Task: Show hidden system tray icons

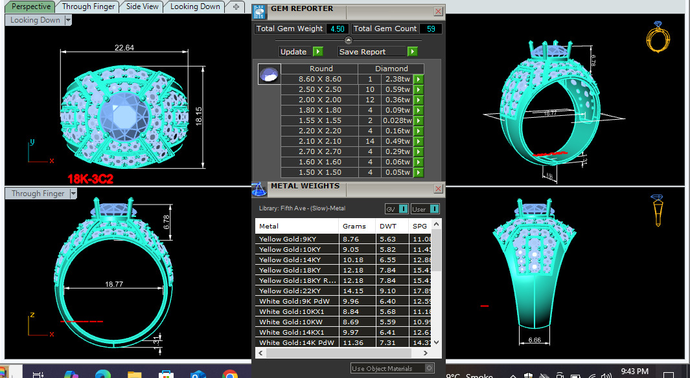Action: pyautogui.click(x=512, y=376)
